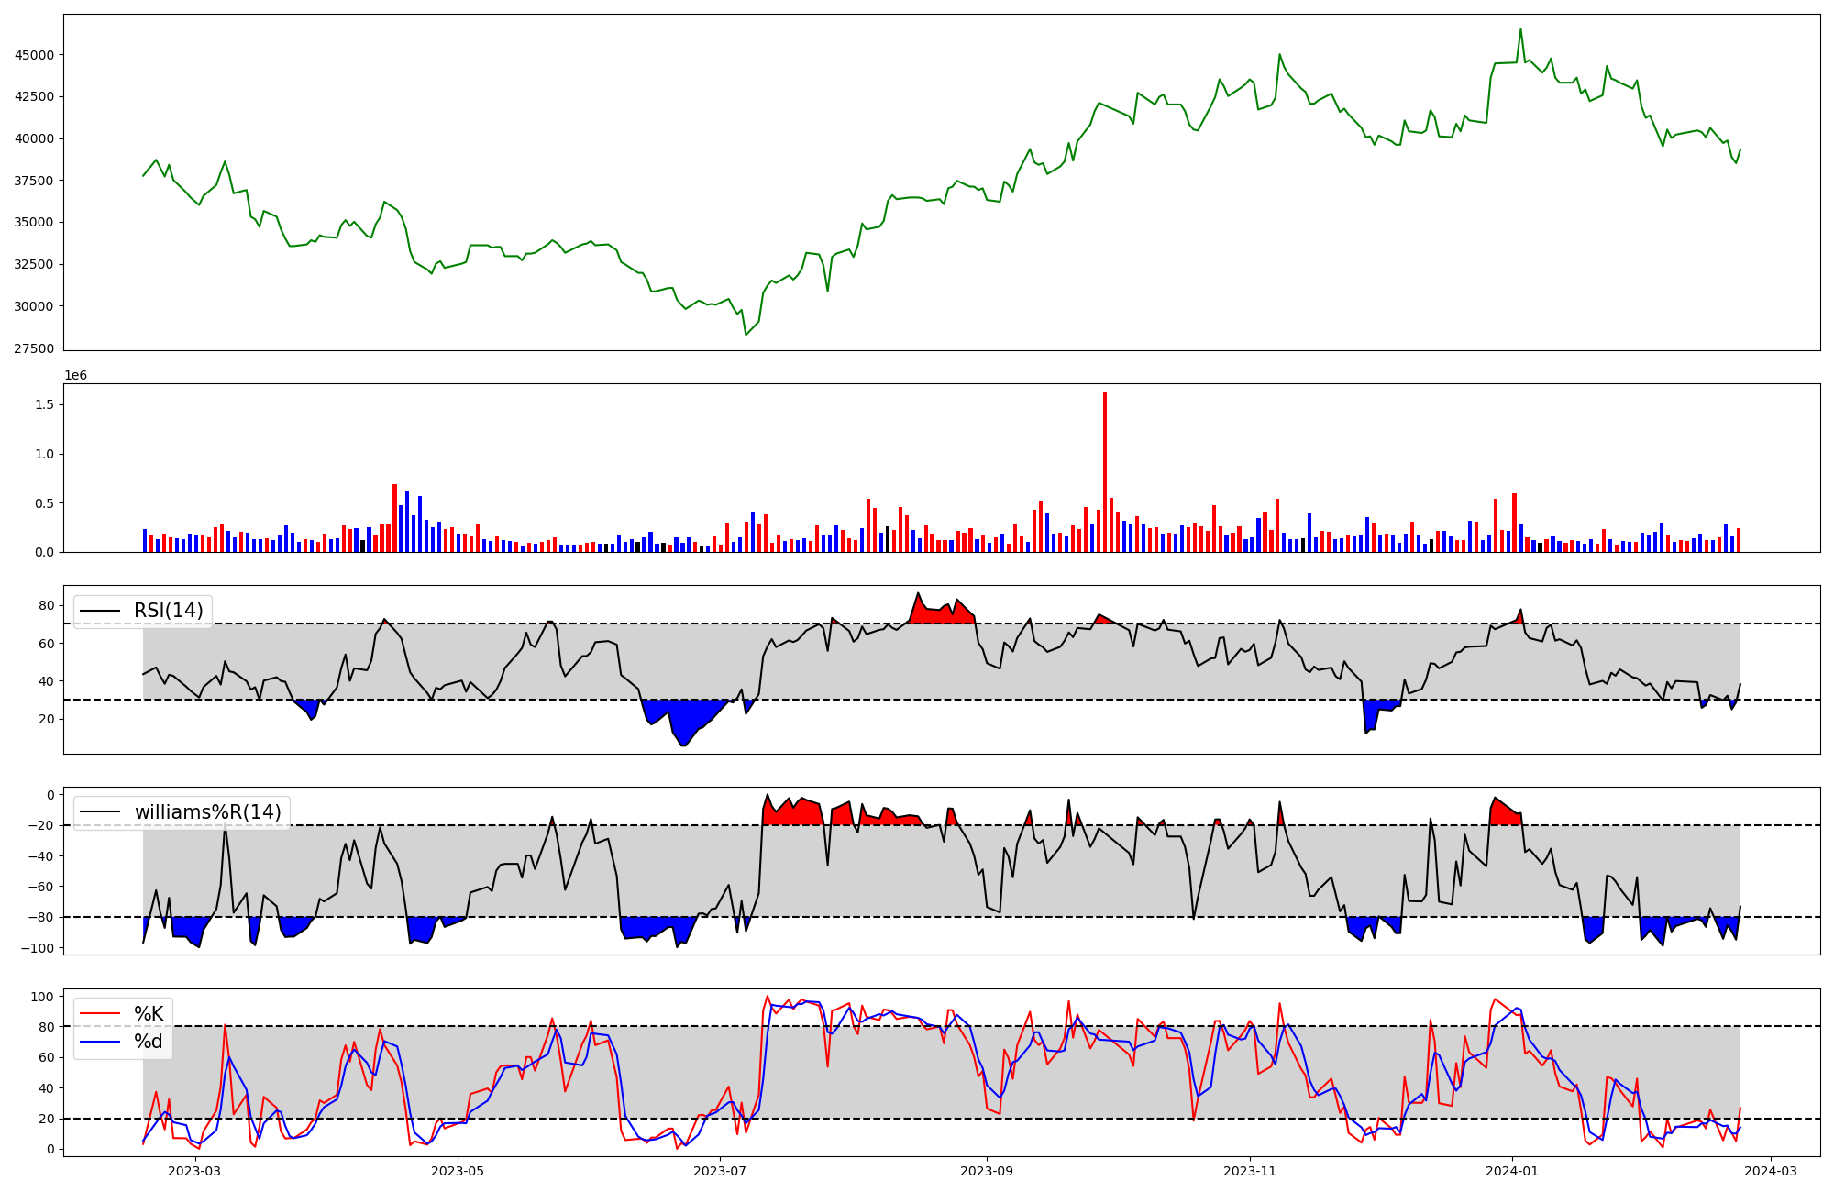Click the -100 Williams %R axis label
Image resolution: width=1834 pixels, height=1192 pixels.
(38, 948)
